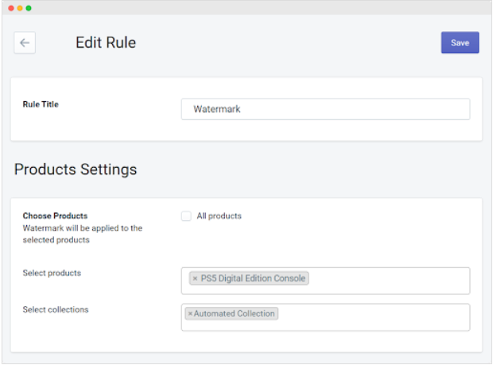The height and width of the screenshot is (365, 493).
Task: Remove the PS5 Digital Edition Console tag
Action: (195, 278)
